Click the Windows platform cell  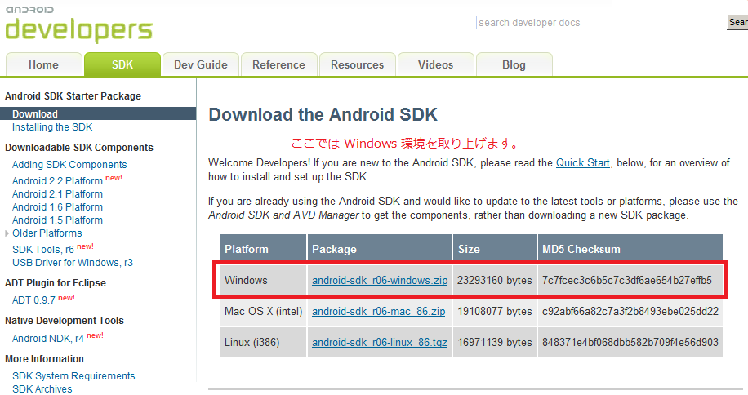point(263,280)
